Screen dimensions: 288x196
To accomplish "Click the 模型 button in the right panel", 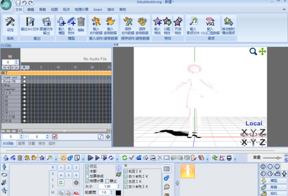I will click(x=274, y=181).
